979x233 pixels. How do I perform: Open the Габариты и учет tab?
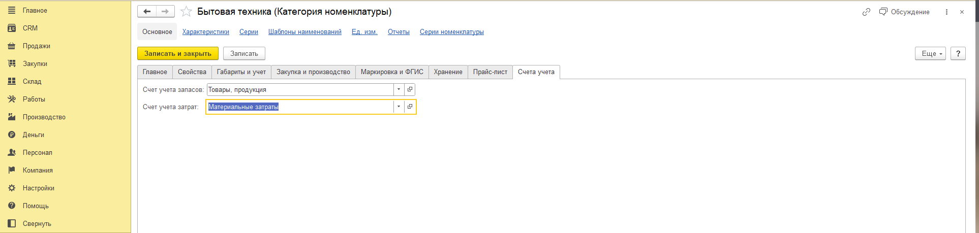[x=241, y=72]
